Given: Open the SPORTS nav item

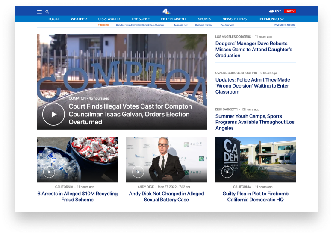Looking at the screenshot, I should pos(204,19).
